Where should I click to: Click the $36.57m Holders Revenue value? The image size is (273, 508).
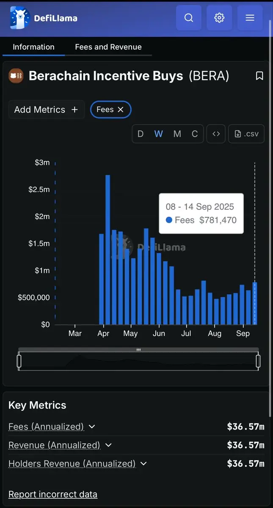[x=245, y=464]
